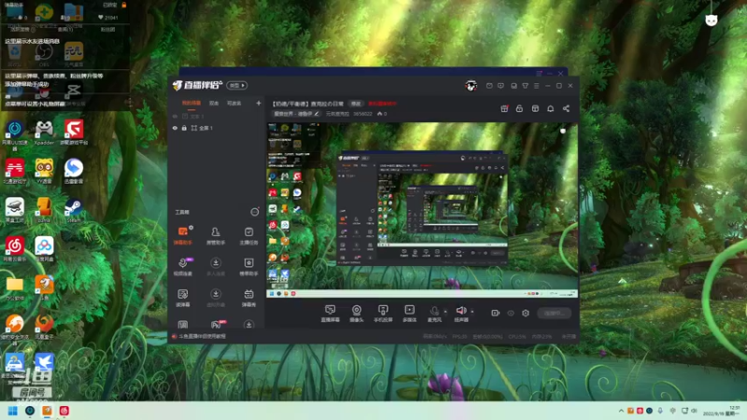The height and width of the screenshot is (420, 747).
Task: Click the connecting status button at bottom right
Action: tap(554, 313)
